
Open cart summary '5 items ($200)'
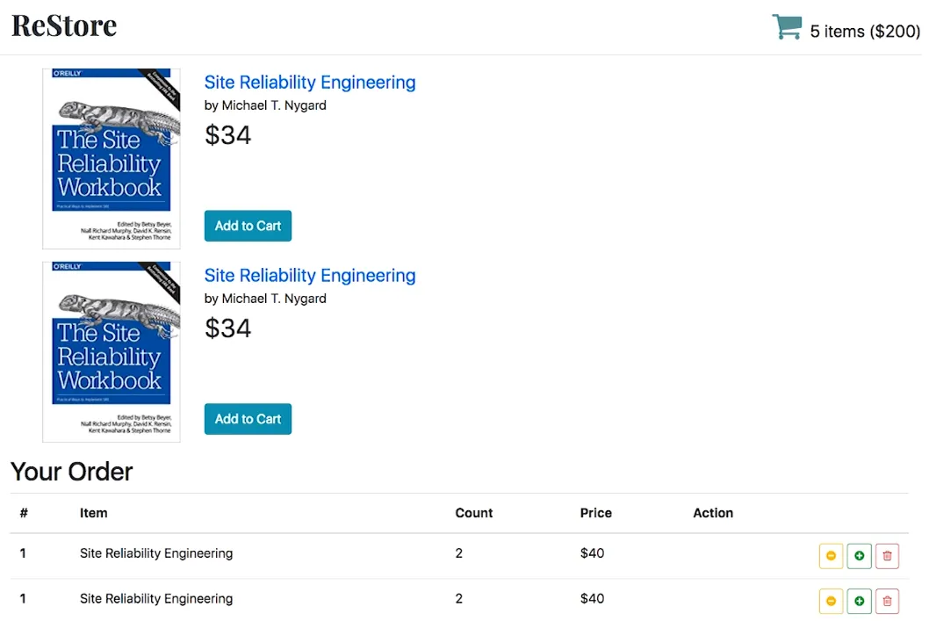pos(864,32)
